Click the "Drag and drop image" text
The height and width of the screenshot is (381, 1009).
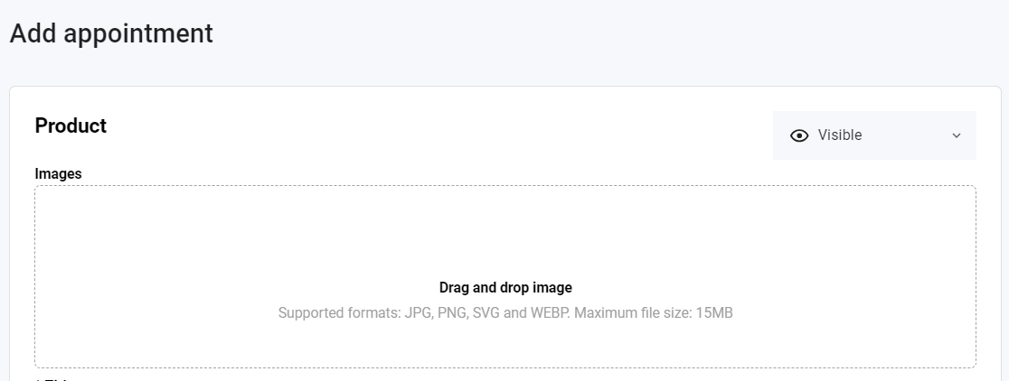click(x=505, y=288)
